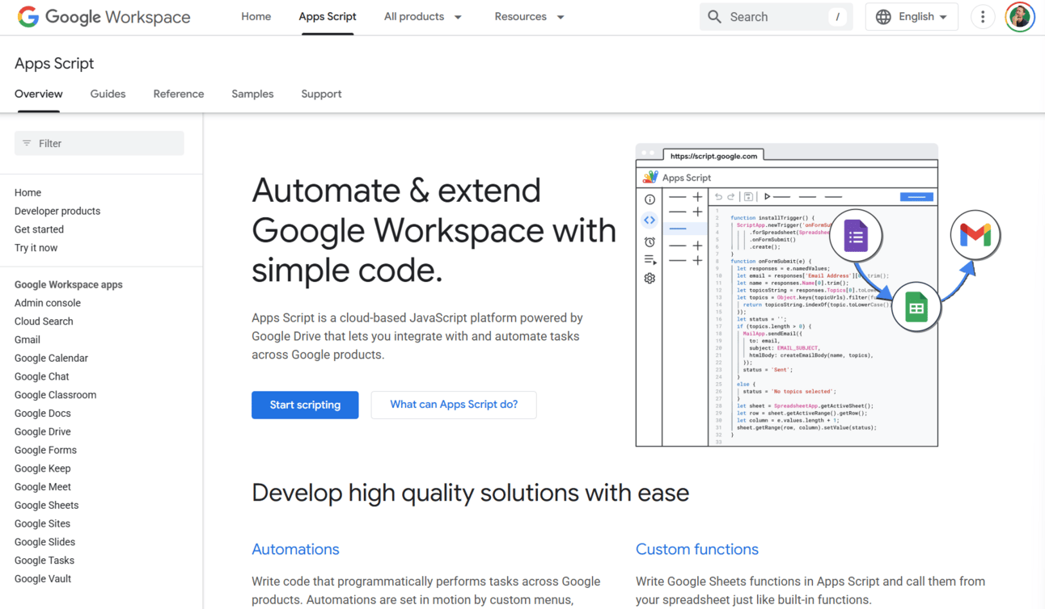Click the blue button in editor illustration

click(916, 196)
